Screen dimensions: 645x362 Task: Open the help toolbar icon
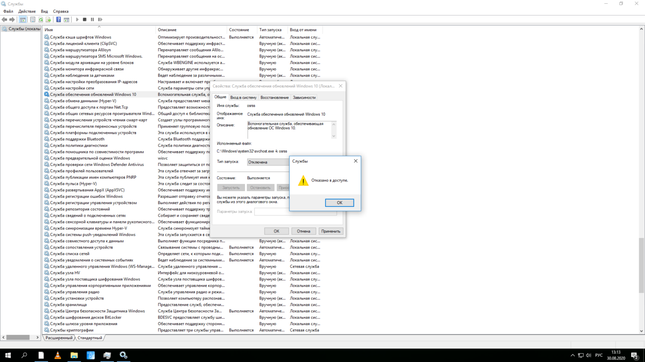pos(59,20)
